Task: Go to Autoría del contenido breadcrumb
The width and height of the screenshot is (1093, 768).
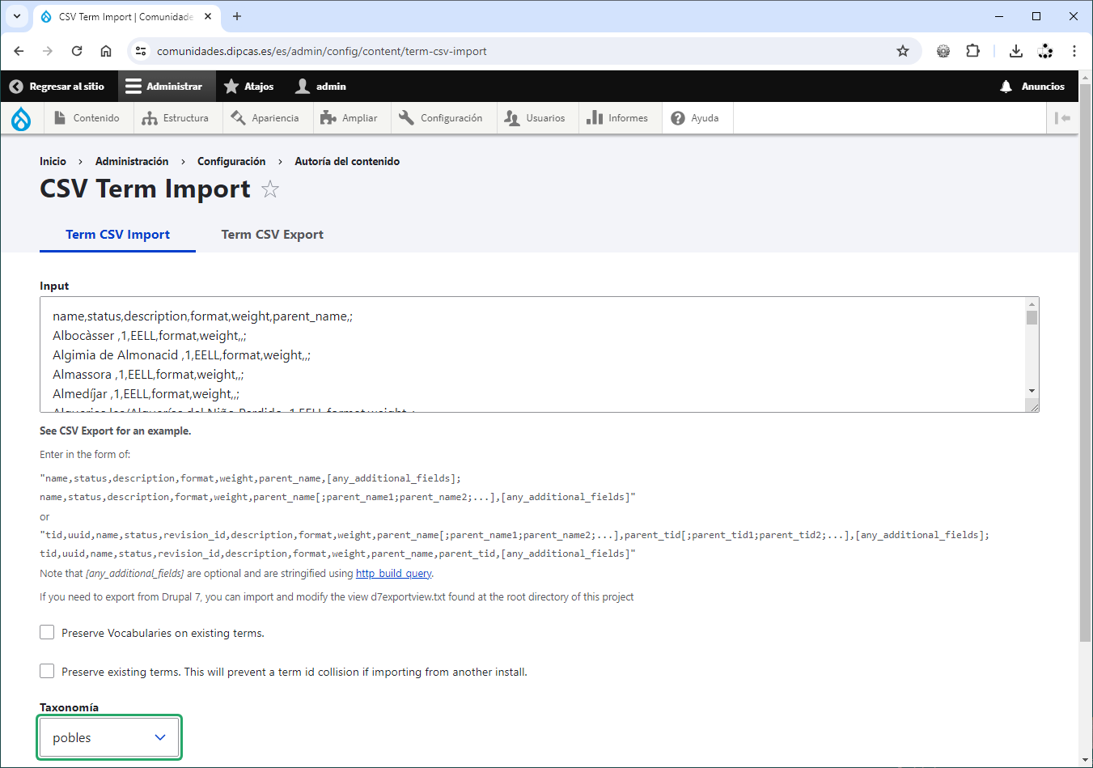Action: pos(347,162)
